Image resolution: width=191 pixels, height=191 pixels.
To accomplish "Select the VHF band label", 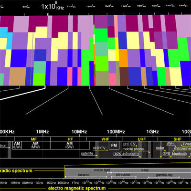I will point(106,139).
